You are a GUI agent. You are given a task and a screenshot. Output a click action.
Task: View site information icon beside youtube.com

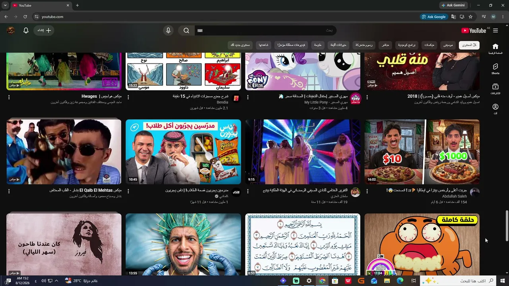[36, 17]
